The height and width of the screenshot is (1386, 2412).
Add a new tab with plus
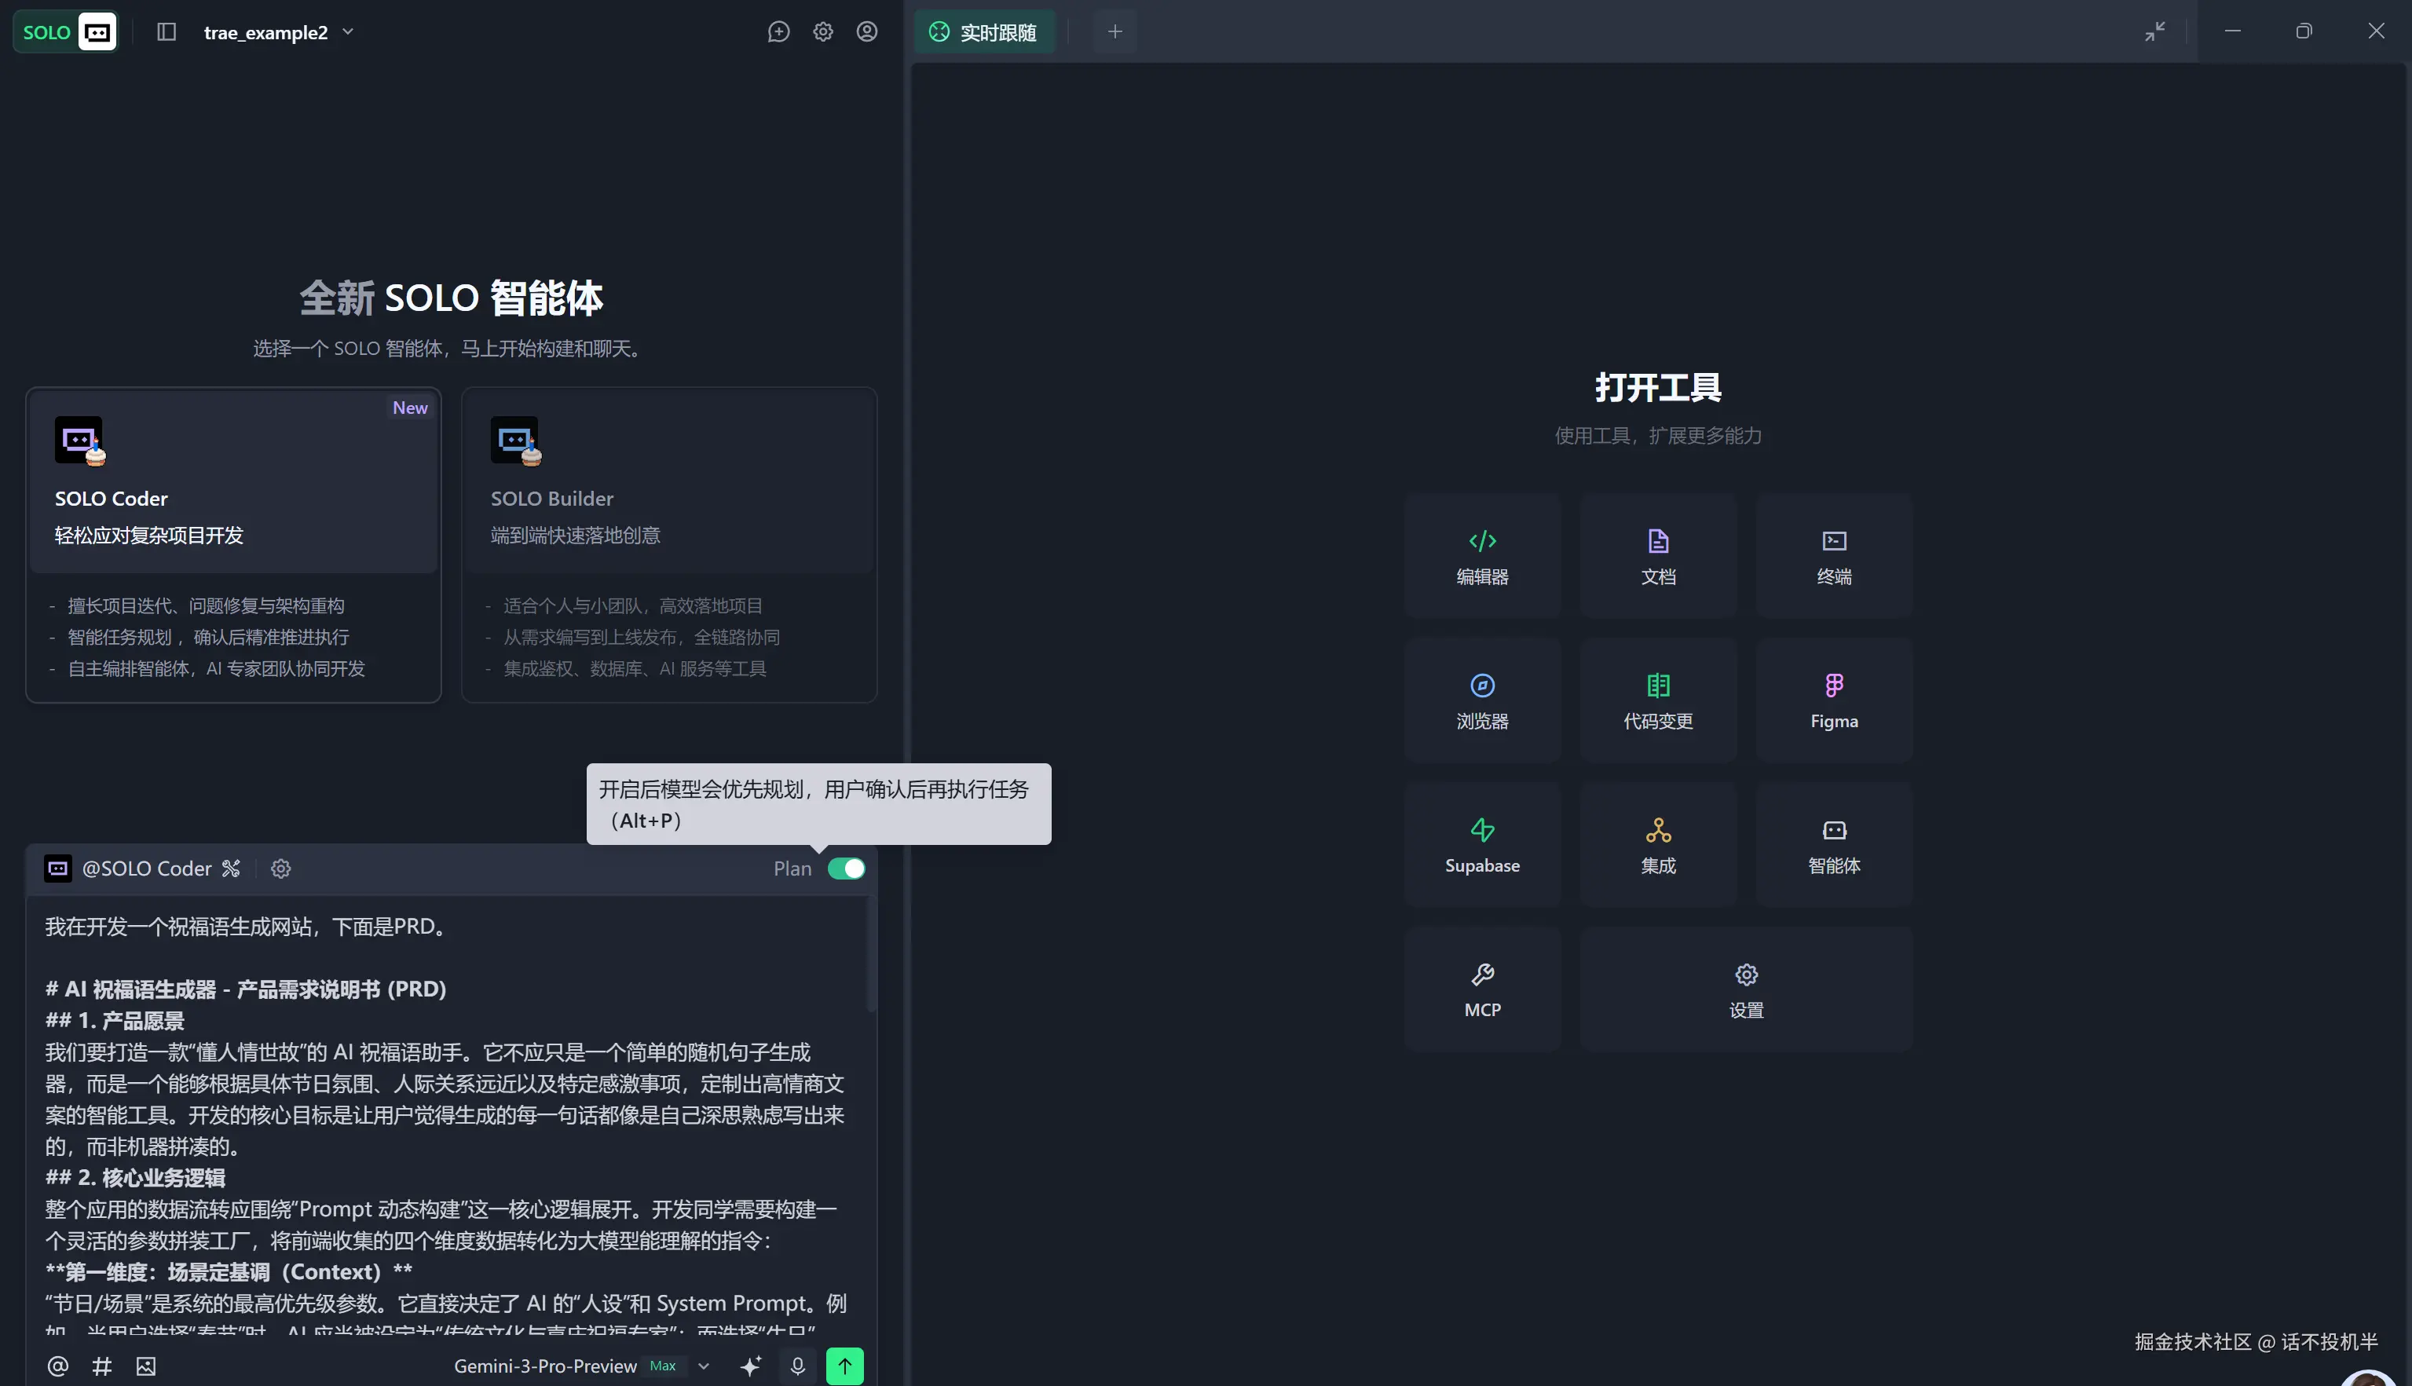coord(1114,31)
